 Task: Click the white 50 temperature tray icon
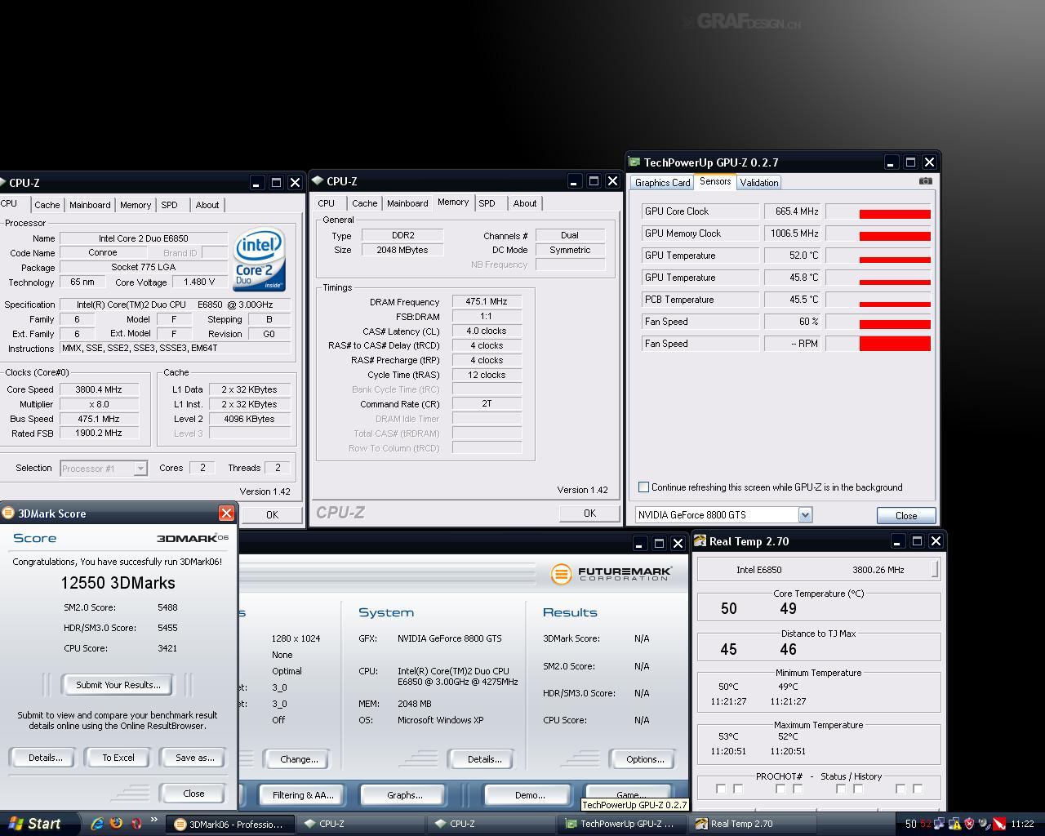(910, 824)
